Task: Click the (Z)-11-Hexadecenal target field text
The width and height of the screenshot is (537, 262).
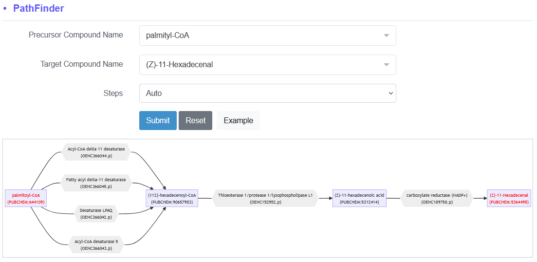Action: [x=180, y=64]
